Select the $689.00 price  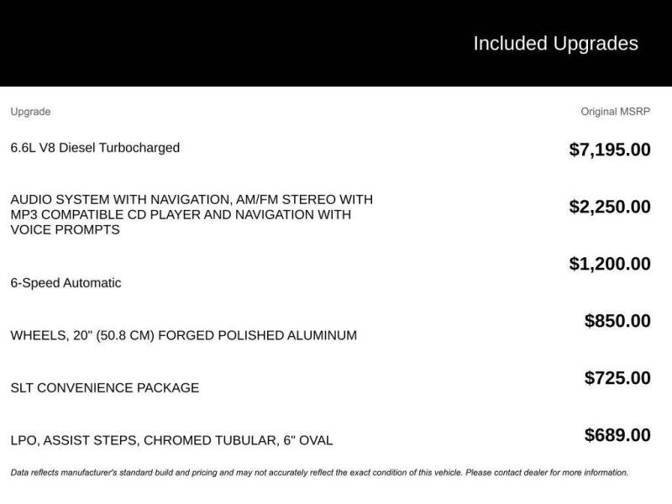point(617,434)
